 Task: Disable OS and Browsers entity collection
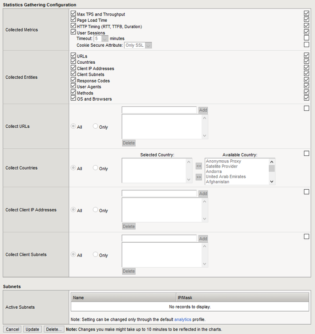click(x=73, y=99)
